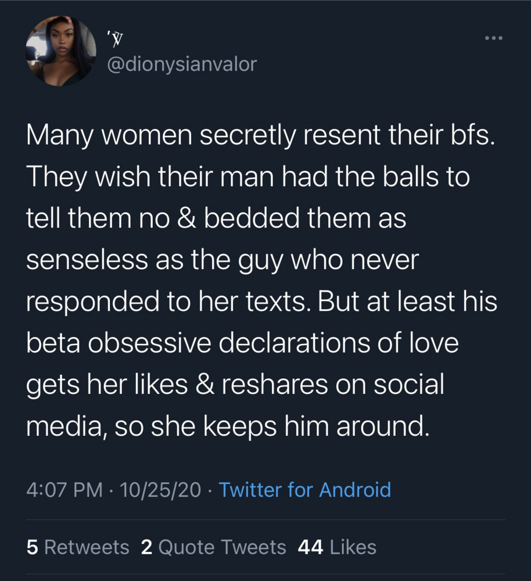Click the tweet's first line about bfs

[x=260, y=135]
